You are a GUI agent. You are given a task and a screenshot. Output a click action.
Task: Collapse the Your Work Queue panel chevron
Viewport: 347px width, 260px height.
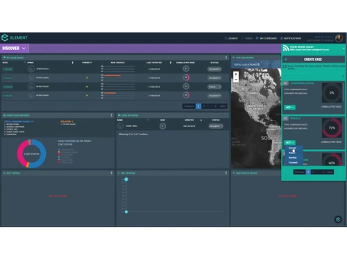pos(344,49)
